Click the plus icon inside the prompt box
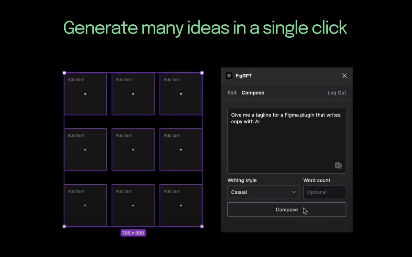 coord(338,165)
